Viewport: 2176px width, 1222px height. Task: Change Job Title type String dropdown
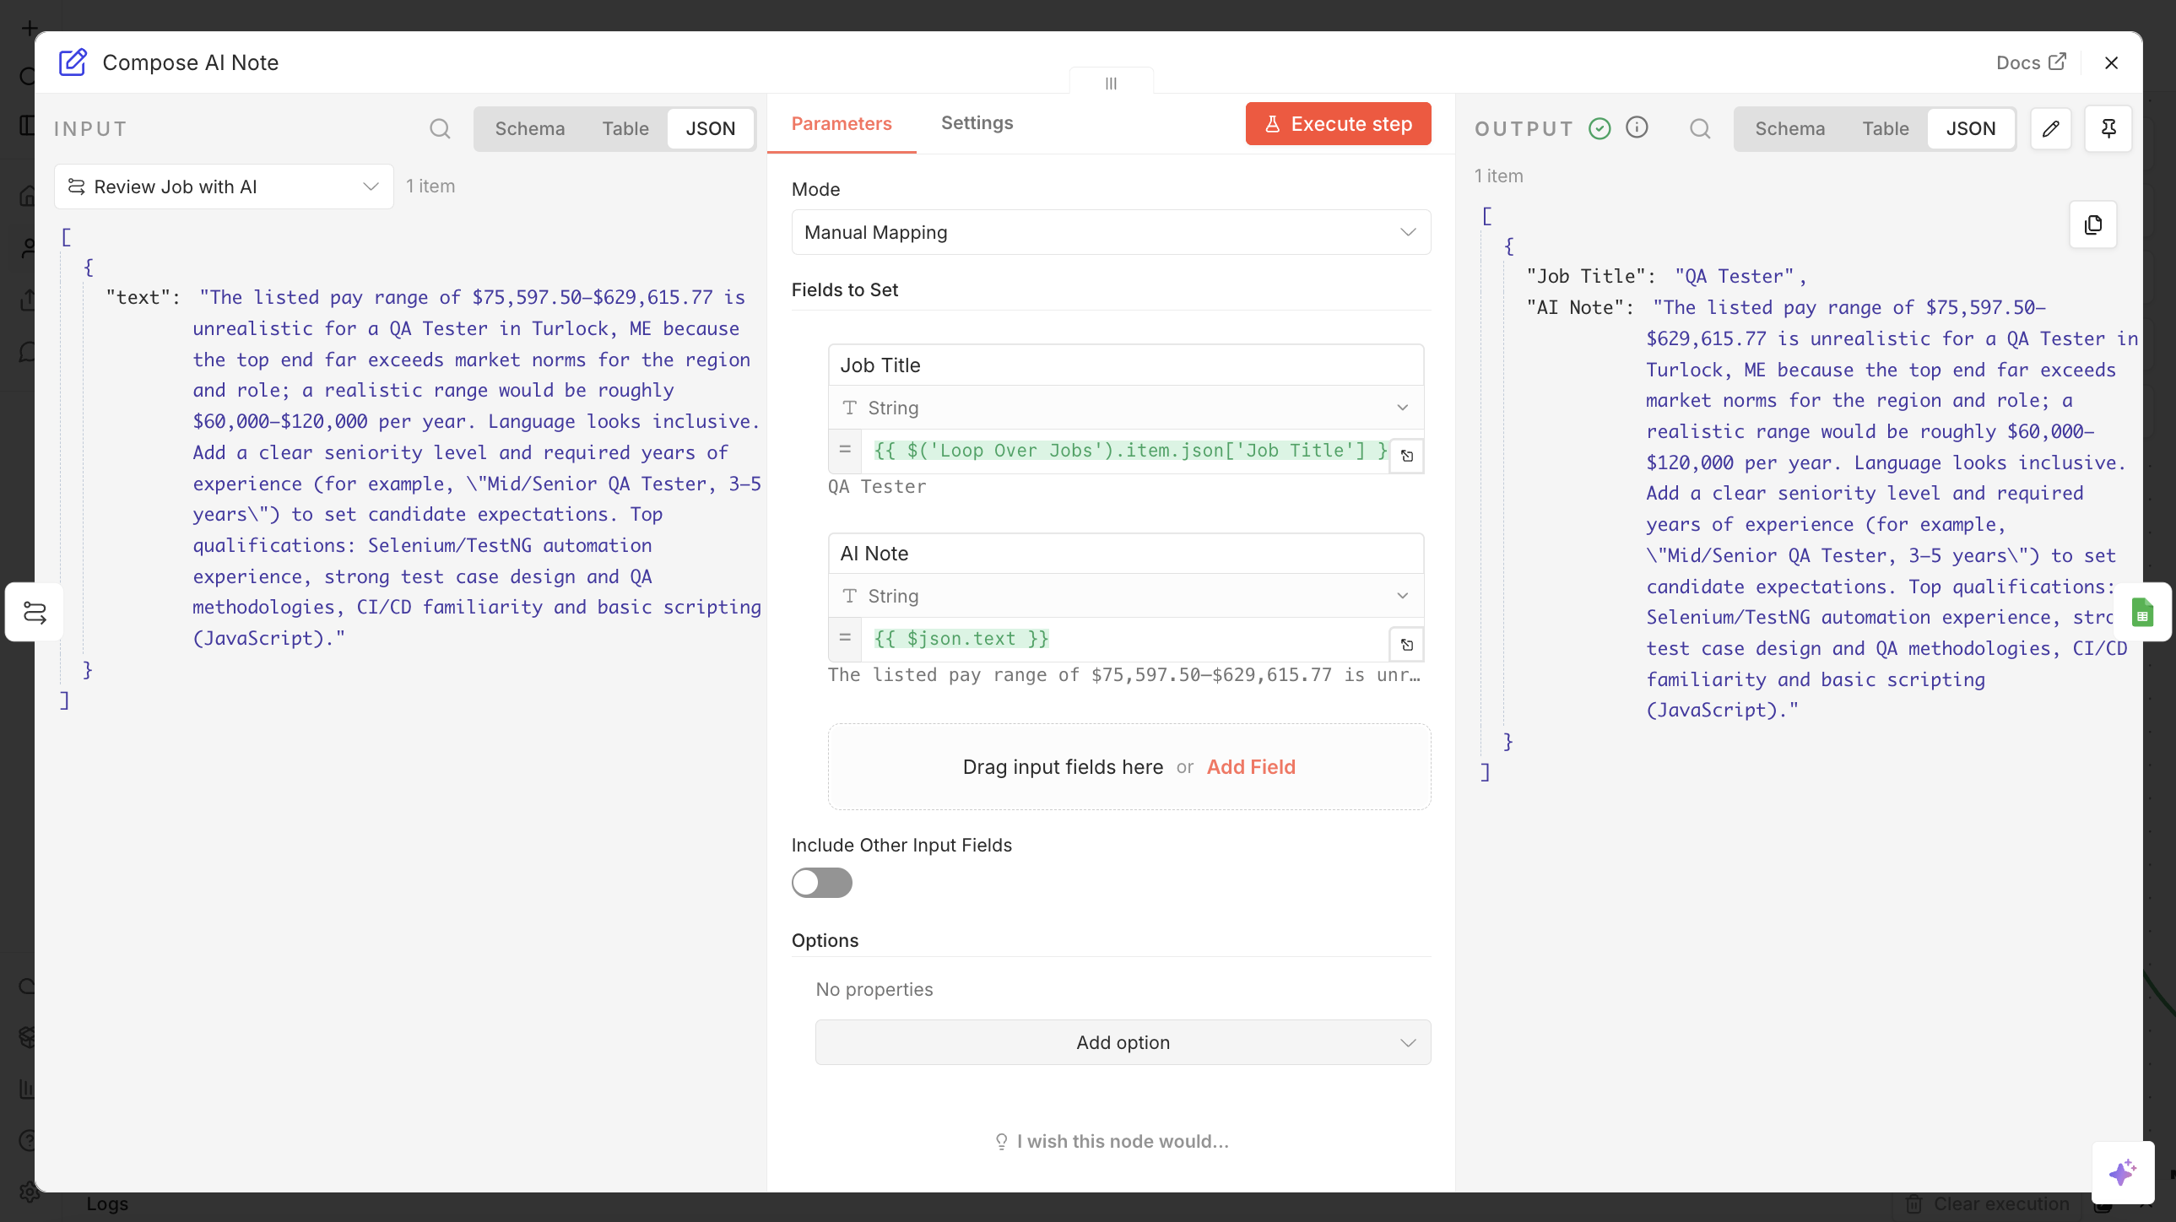(x=1126, y=408)
